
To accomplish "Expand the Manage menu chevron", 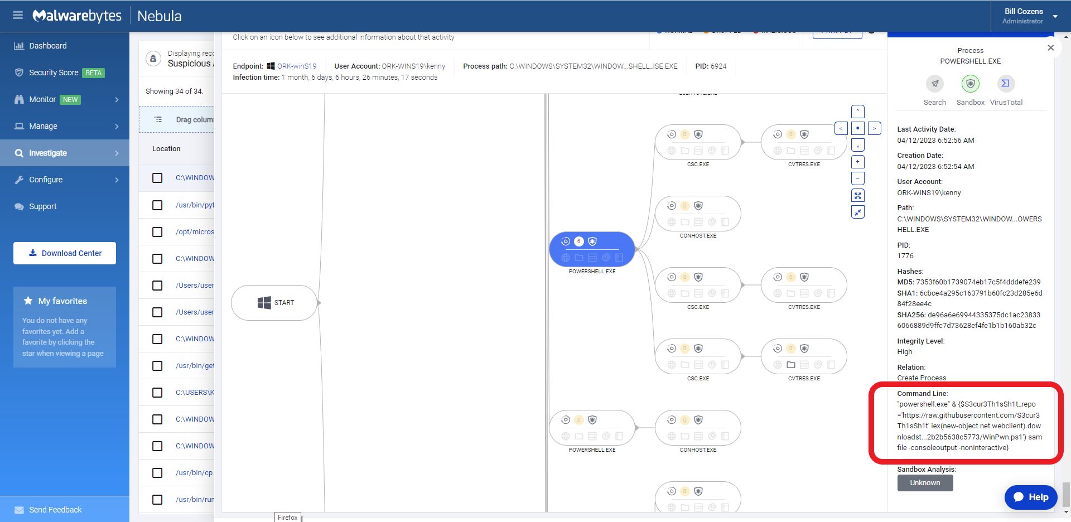I will click(117, 126).
